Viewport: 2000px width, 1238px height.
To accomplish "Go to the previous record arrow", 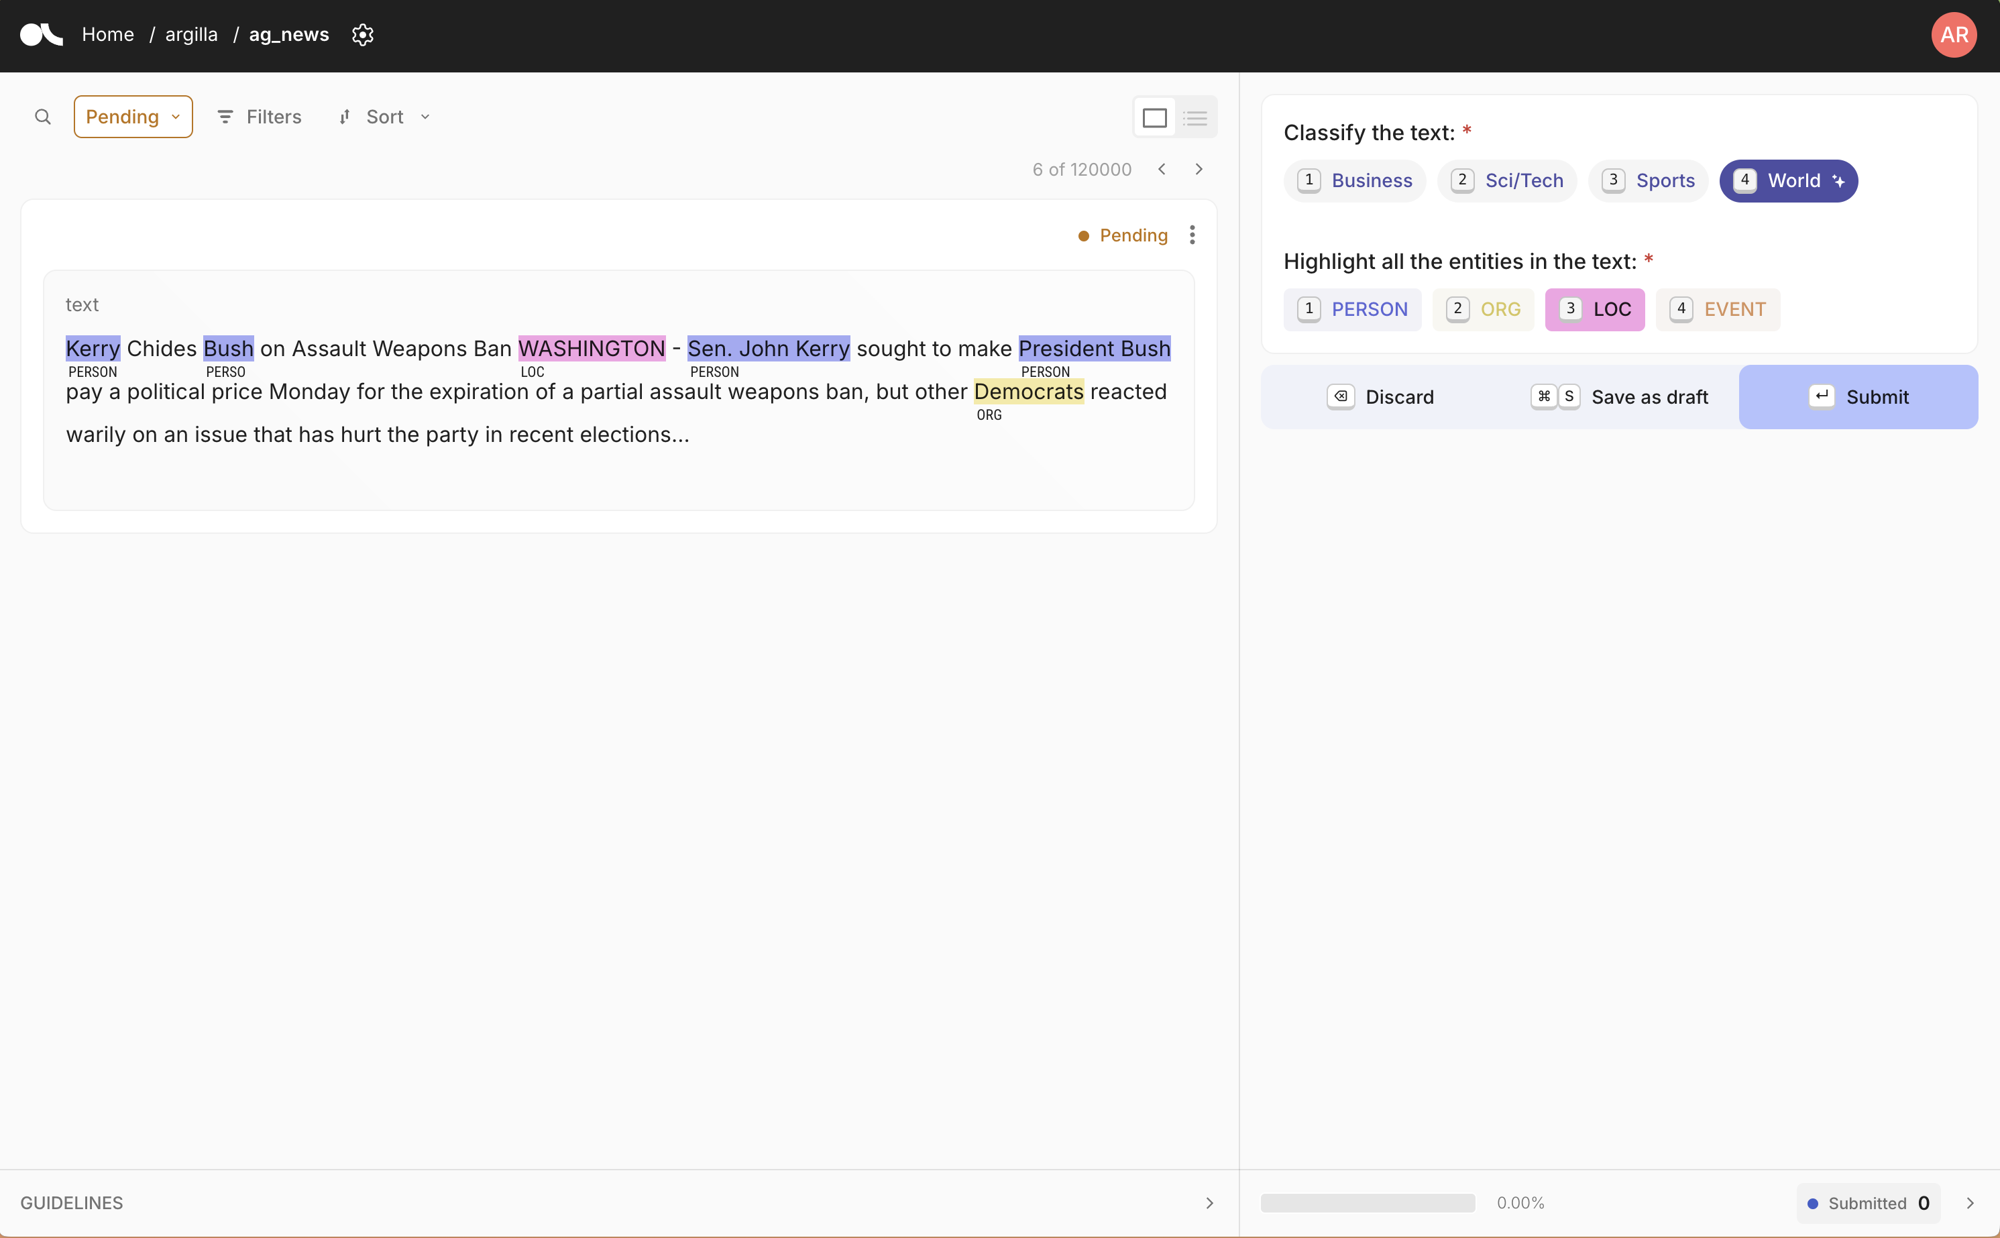I will click(1162, 170).
